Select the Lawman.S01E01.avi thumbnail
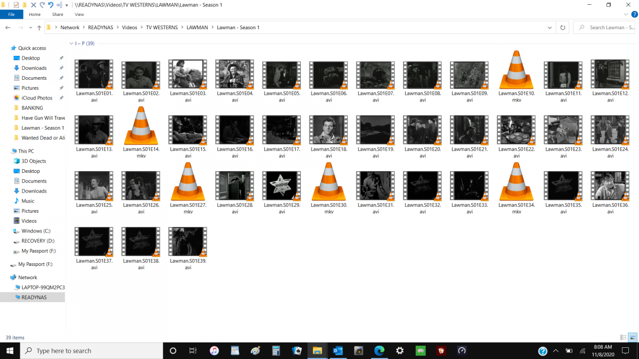Image resolution: width=639 pixels, height=359 pixels. coord(94,74)
